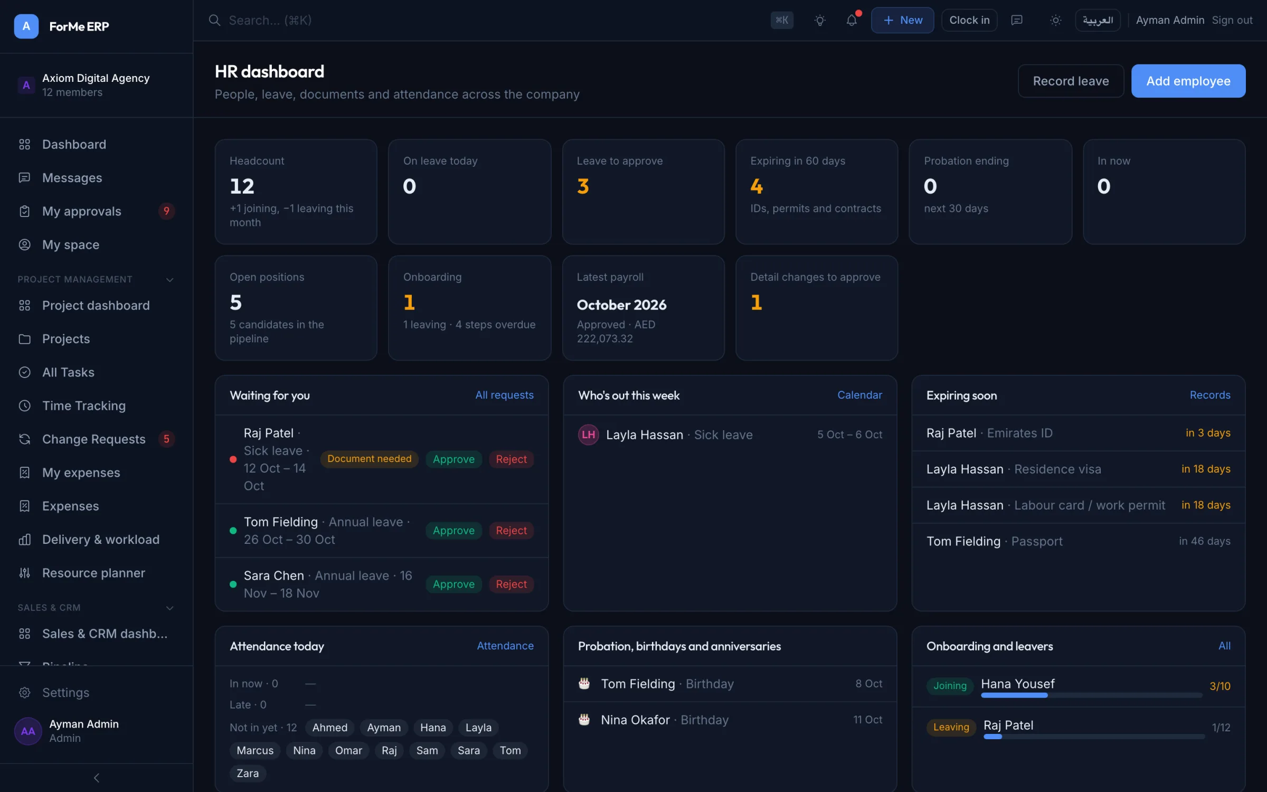This screenshot has width=1267, height=792.
Task: Click the ⌘K shortcut badge
Action: [x=782, y=20]
